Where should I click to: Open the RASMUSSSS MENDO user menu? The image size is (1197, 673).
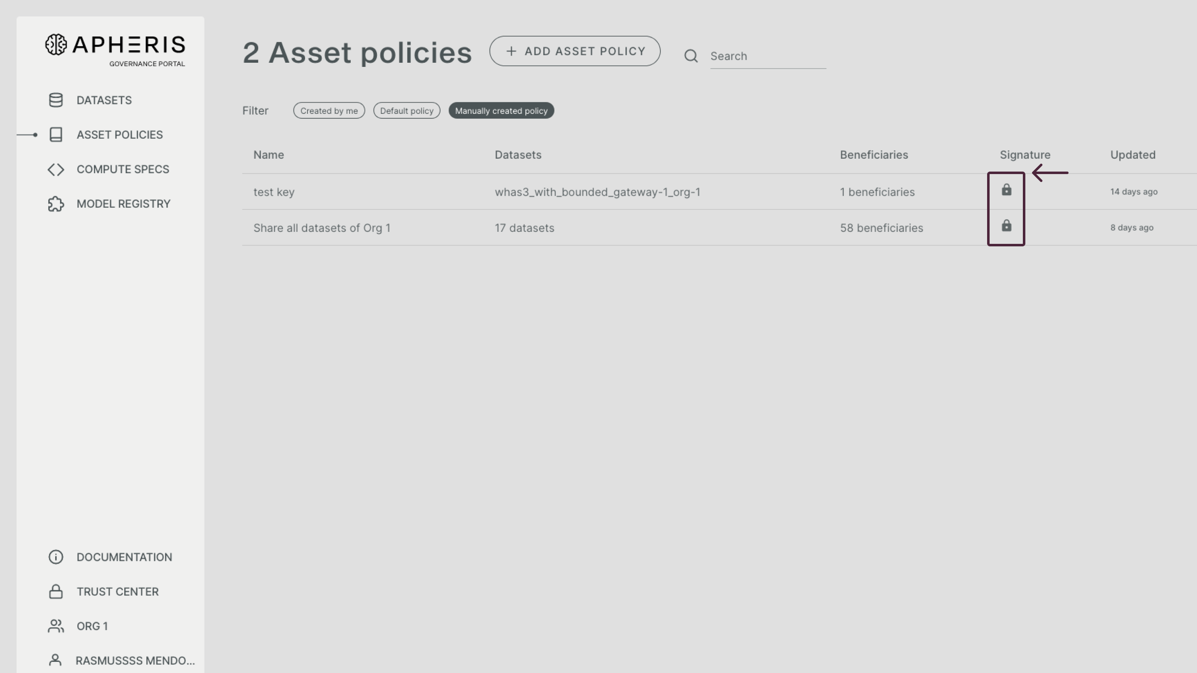(135, 660)
